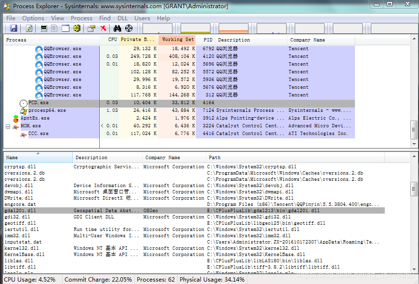
Task: Open the File menu
Action: coord(11,18)
